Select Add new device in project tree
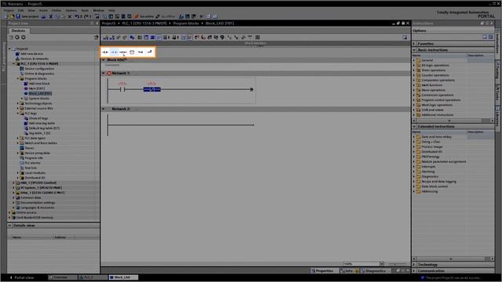Image resolution: width=502 pixels, height=282 pixels. pos(31,54)
